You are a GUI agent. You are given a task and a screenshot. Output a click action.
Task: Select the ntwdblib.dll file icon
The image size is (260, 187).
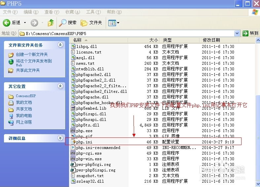click(x=73, y=69)
